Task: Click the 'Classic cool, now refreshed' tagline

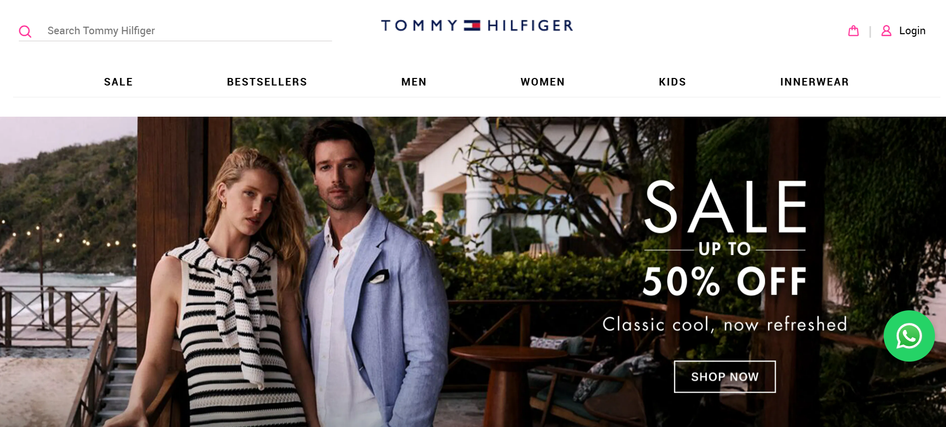Action: (x=725, y=324)
